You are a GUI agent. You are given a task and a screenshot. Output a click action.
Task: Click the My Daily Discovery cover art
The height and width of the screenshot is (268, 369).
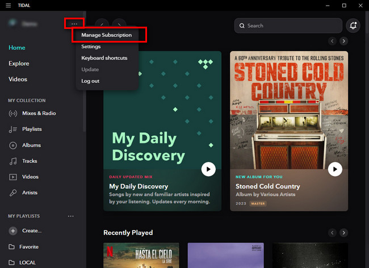(162, 110)
